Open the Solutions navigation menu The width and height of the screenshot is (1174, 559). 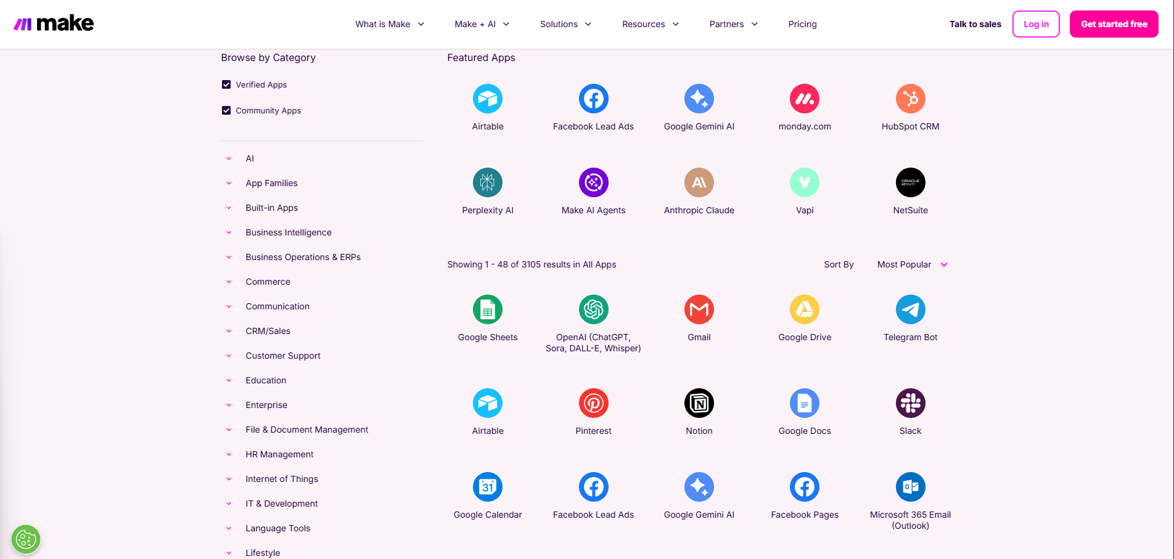click(x=565, y=24)
